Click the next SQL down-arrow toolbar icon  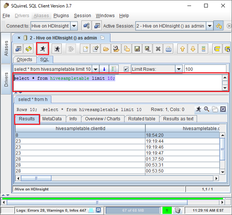coord(193,49)
